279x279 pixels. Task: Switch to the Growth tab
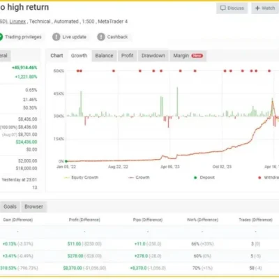point(79,56)
